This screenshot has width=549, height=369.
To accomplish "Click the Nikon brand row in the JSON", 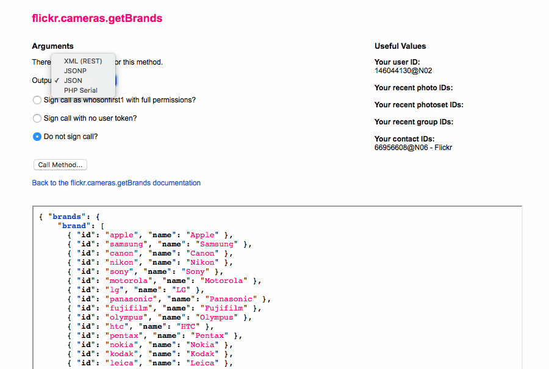I will pos(150,262).
